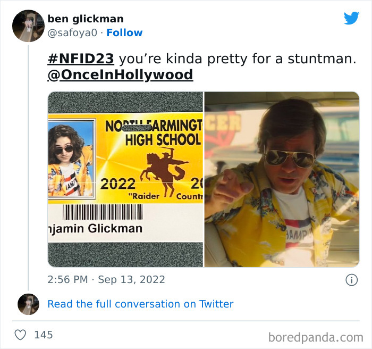Read the full conversation on Twitter
This screenshot has height=349, width=372.
tap(140, 304)
